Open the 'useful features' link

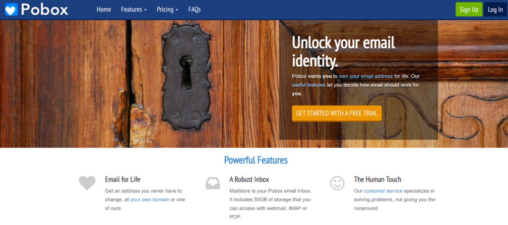[x=309, y=85]
